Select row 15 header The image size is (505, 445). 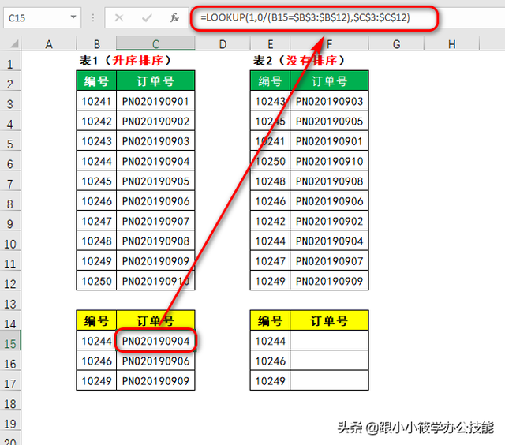click(x=10, y=340)
